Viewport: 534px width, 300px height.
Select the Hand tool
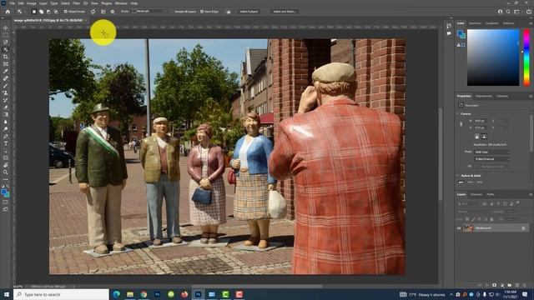(6, 165)
